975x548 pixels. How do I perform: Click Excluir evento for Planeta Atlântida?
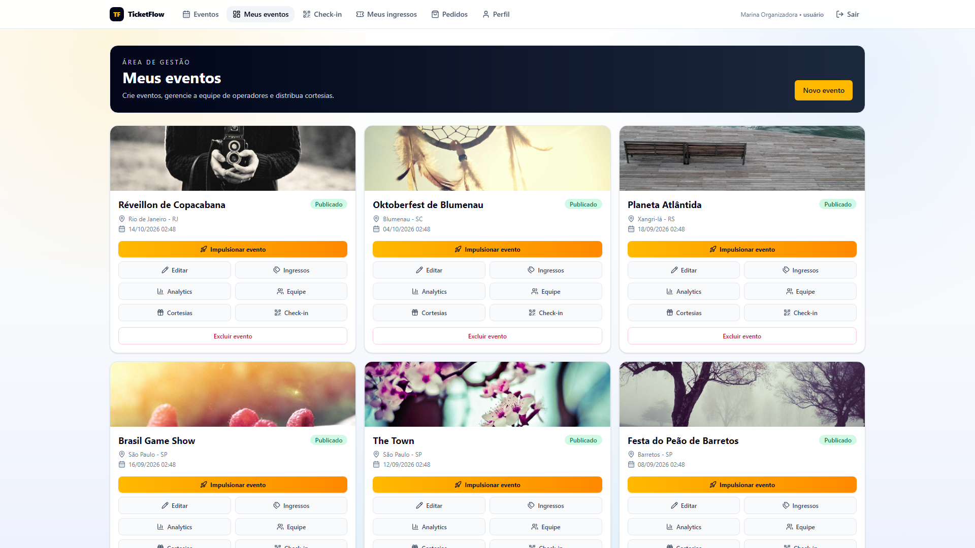(x=742, y=336)
